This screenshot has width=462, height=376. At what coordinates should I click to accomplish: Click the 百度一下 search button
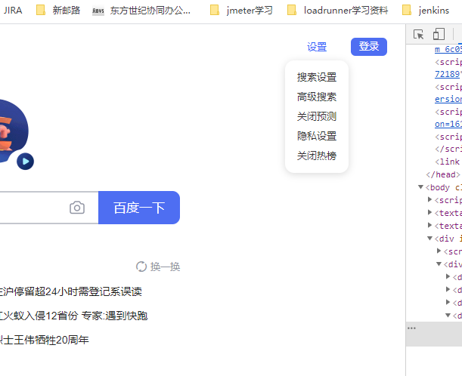(139, 208)
